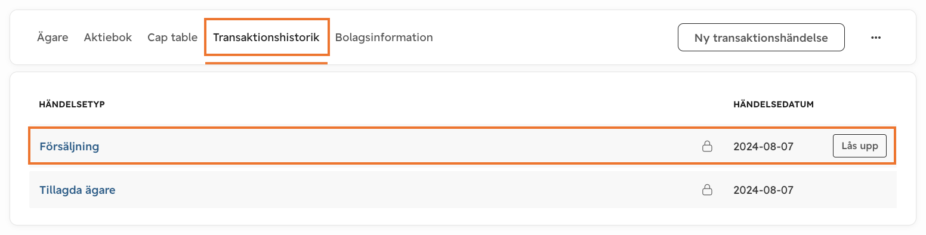
Task: Click the lock icon in Tillagda ägare row
Action: 707,190
